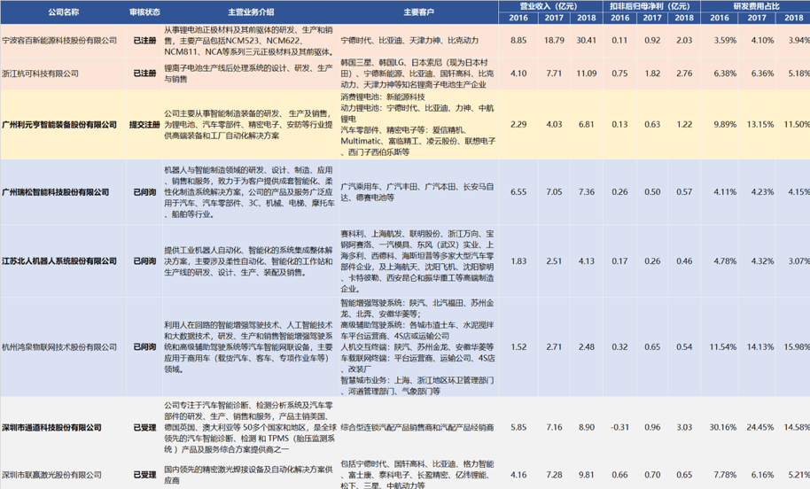Click R&D ratio 7.78%
This screenshot has width=810, height=489.
click(725, 475)
